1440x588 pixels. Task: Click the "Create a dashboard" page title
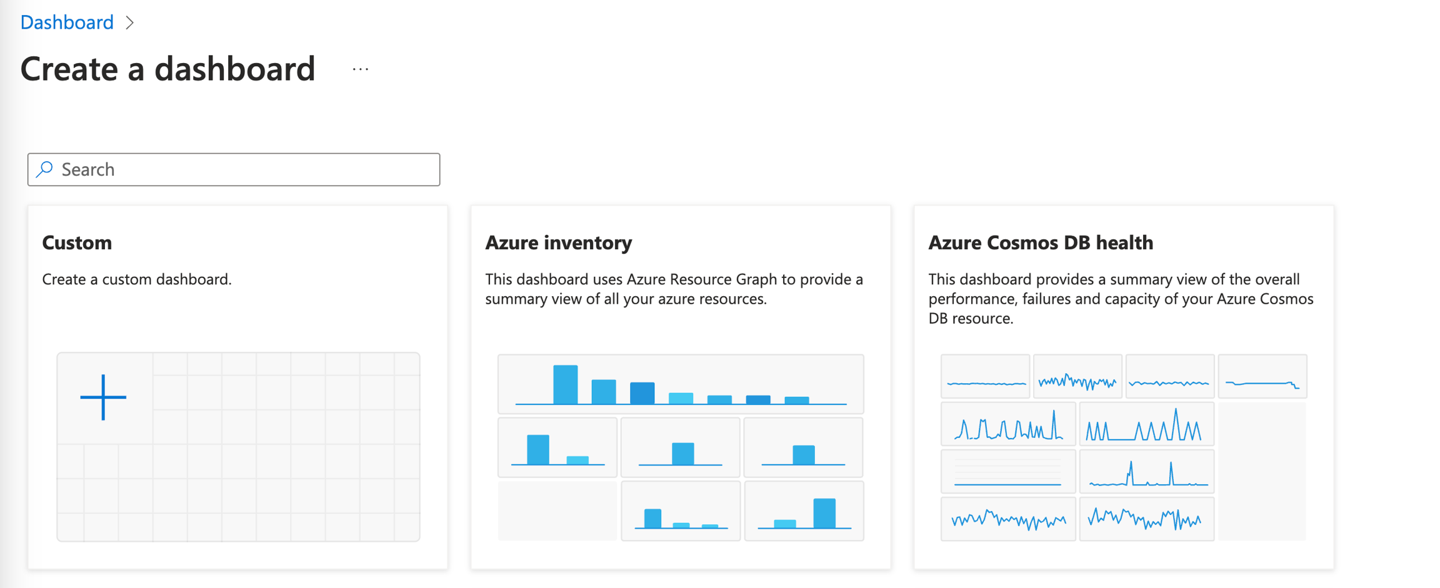(167, 69)
